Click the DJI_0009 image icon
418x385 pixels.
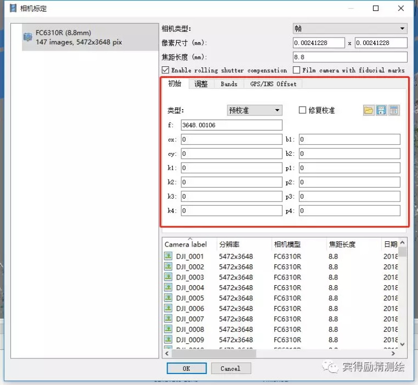(x=168, y=340)
